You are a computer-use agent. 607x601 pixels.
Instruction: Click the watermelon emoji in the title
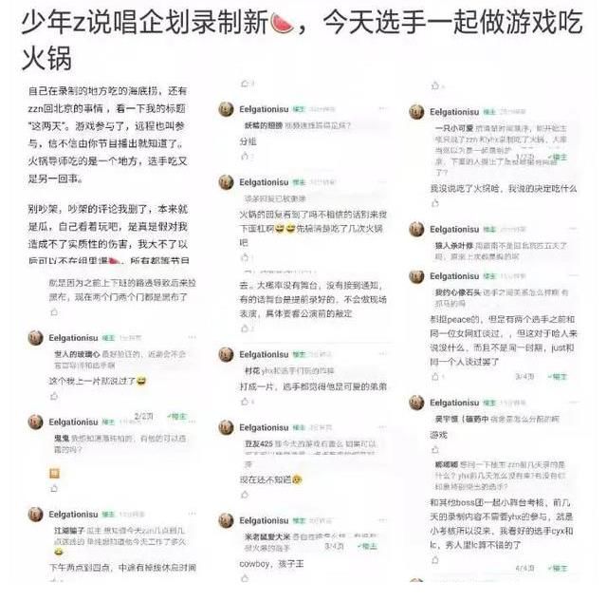[282, 23]
